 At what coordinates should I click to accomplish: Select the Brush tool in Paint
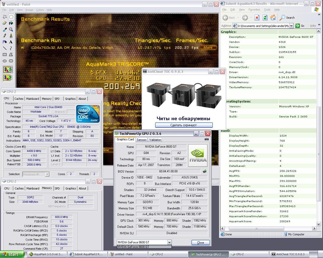click(11, 36)
